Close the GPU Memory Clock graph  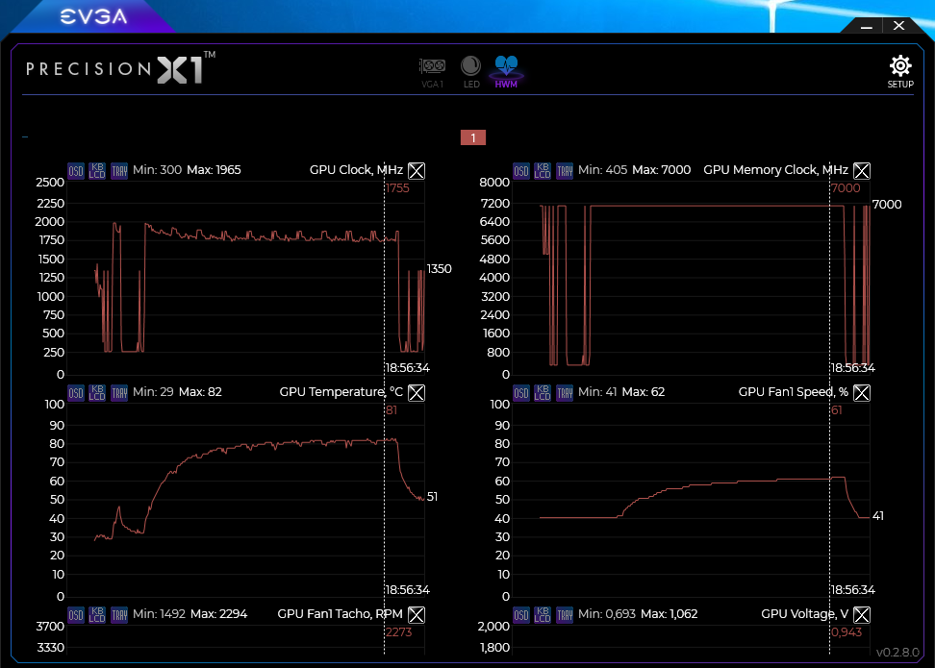tap(862, 171)
